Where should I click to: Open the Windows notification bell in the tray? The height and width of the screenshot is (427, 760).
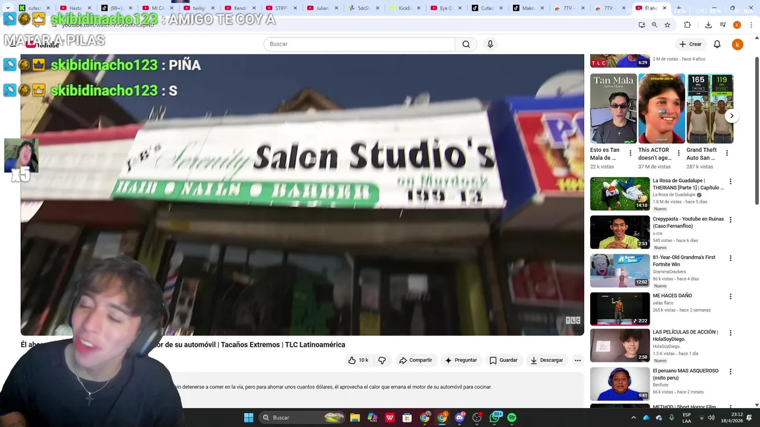(749, 418)
